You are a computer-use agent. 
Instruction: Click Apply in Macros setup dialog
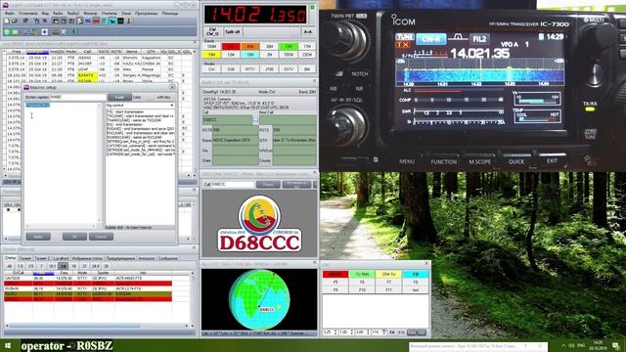click(x=38, y=237)
